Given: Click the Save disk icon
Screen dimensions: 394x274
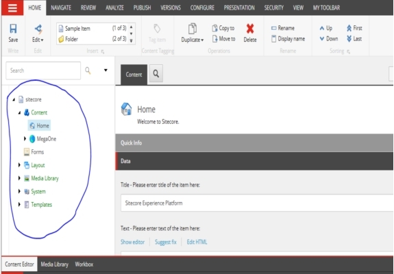Looking at the screenshot, I should pos(13,29).
